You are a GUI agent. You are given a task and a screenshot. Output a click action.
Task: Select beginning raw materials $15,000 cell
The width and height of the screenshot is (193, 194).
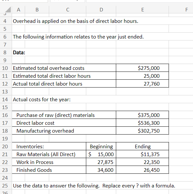coord(101,154)
